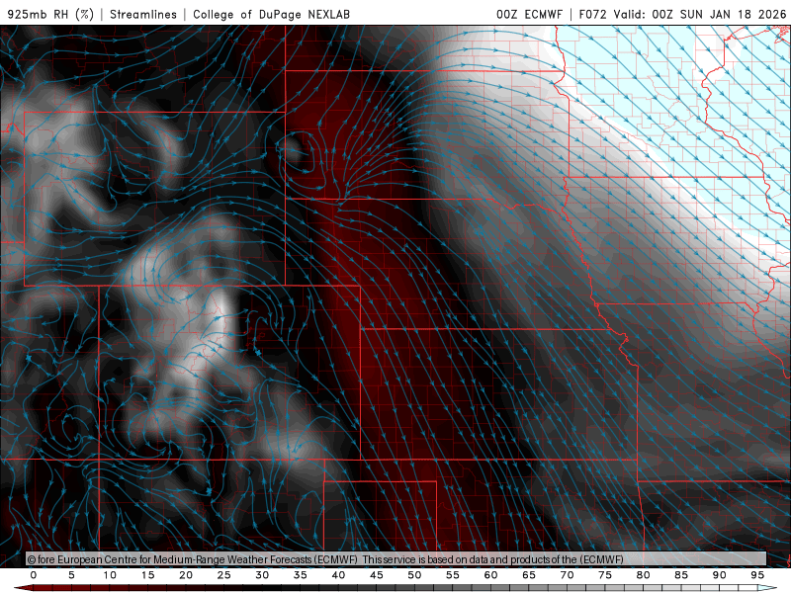Click the "75" label on the color scale
Image resolution: width=791 pixels, height=593 pixels.
[605, 575]
